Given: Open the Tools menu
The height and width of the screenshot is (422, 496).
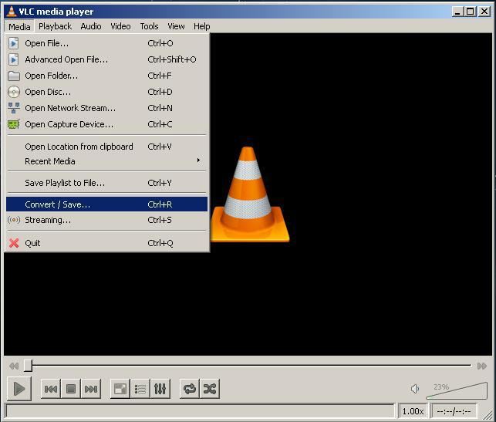Looking at the screenshot, I should tap(150, 26).
